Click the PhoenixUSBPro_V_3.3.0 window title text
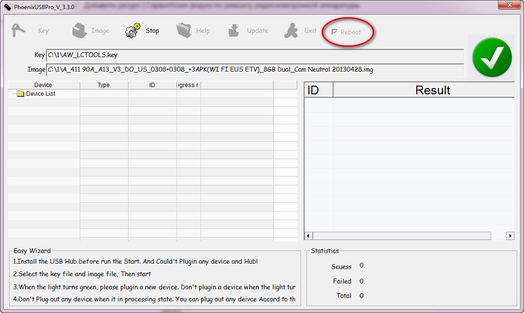 point(44,7)
